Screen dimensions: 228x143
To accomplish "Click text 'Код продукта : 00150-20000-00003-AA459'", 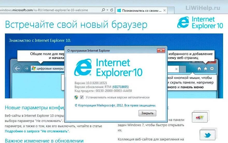I will [x=103, y=91].
